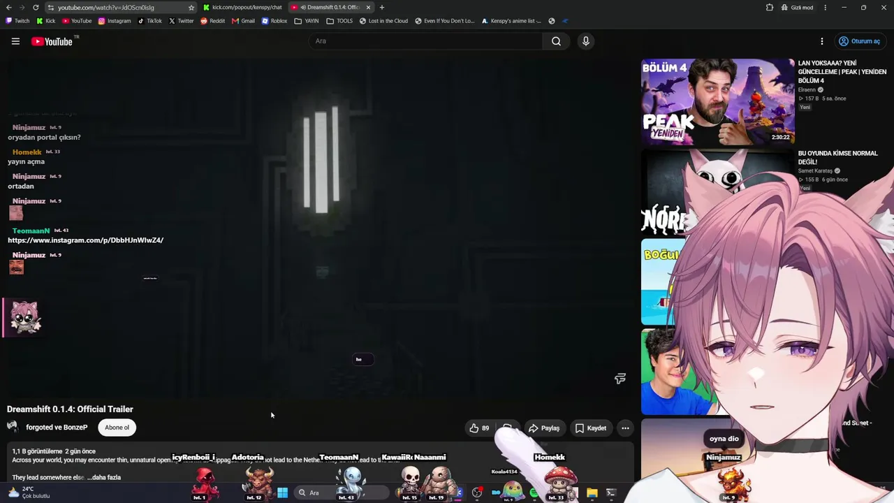Open the Reddit bookmark

(x=212, y=21)
